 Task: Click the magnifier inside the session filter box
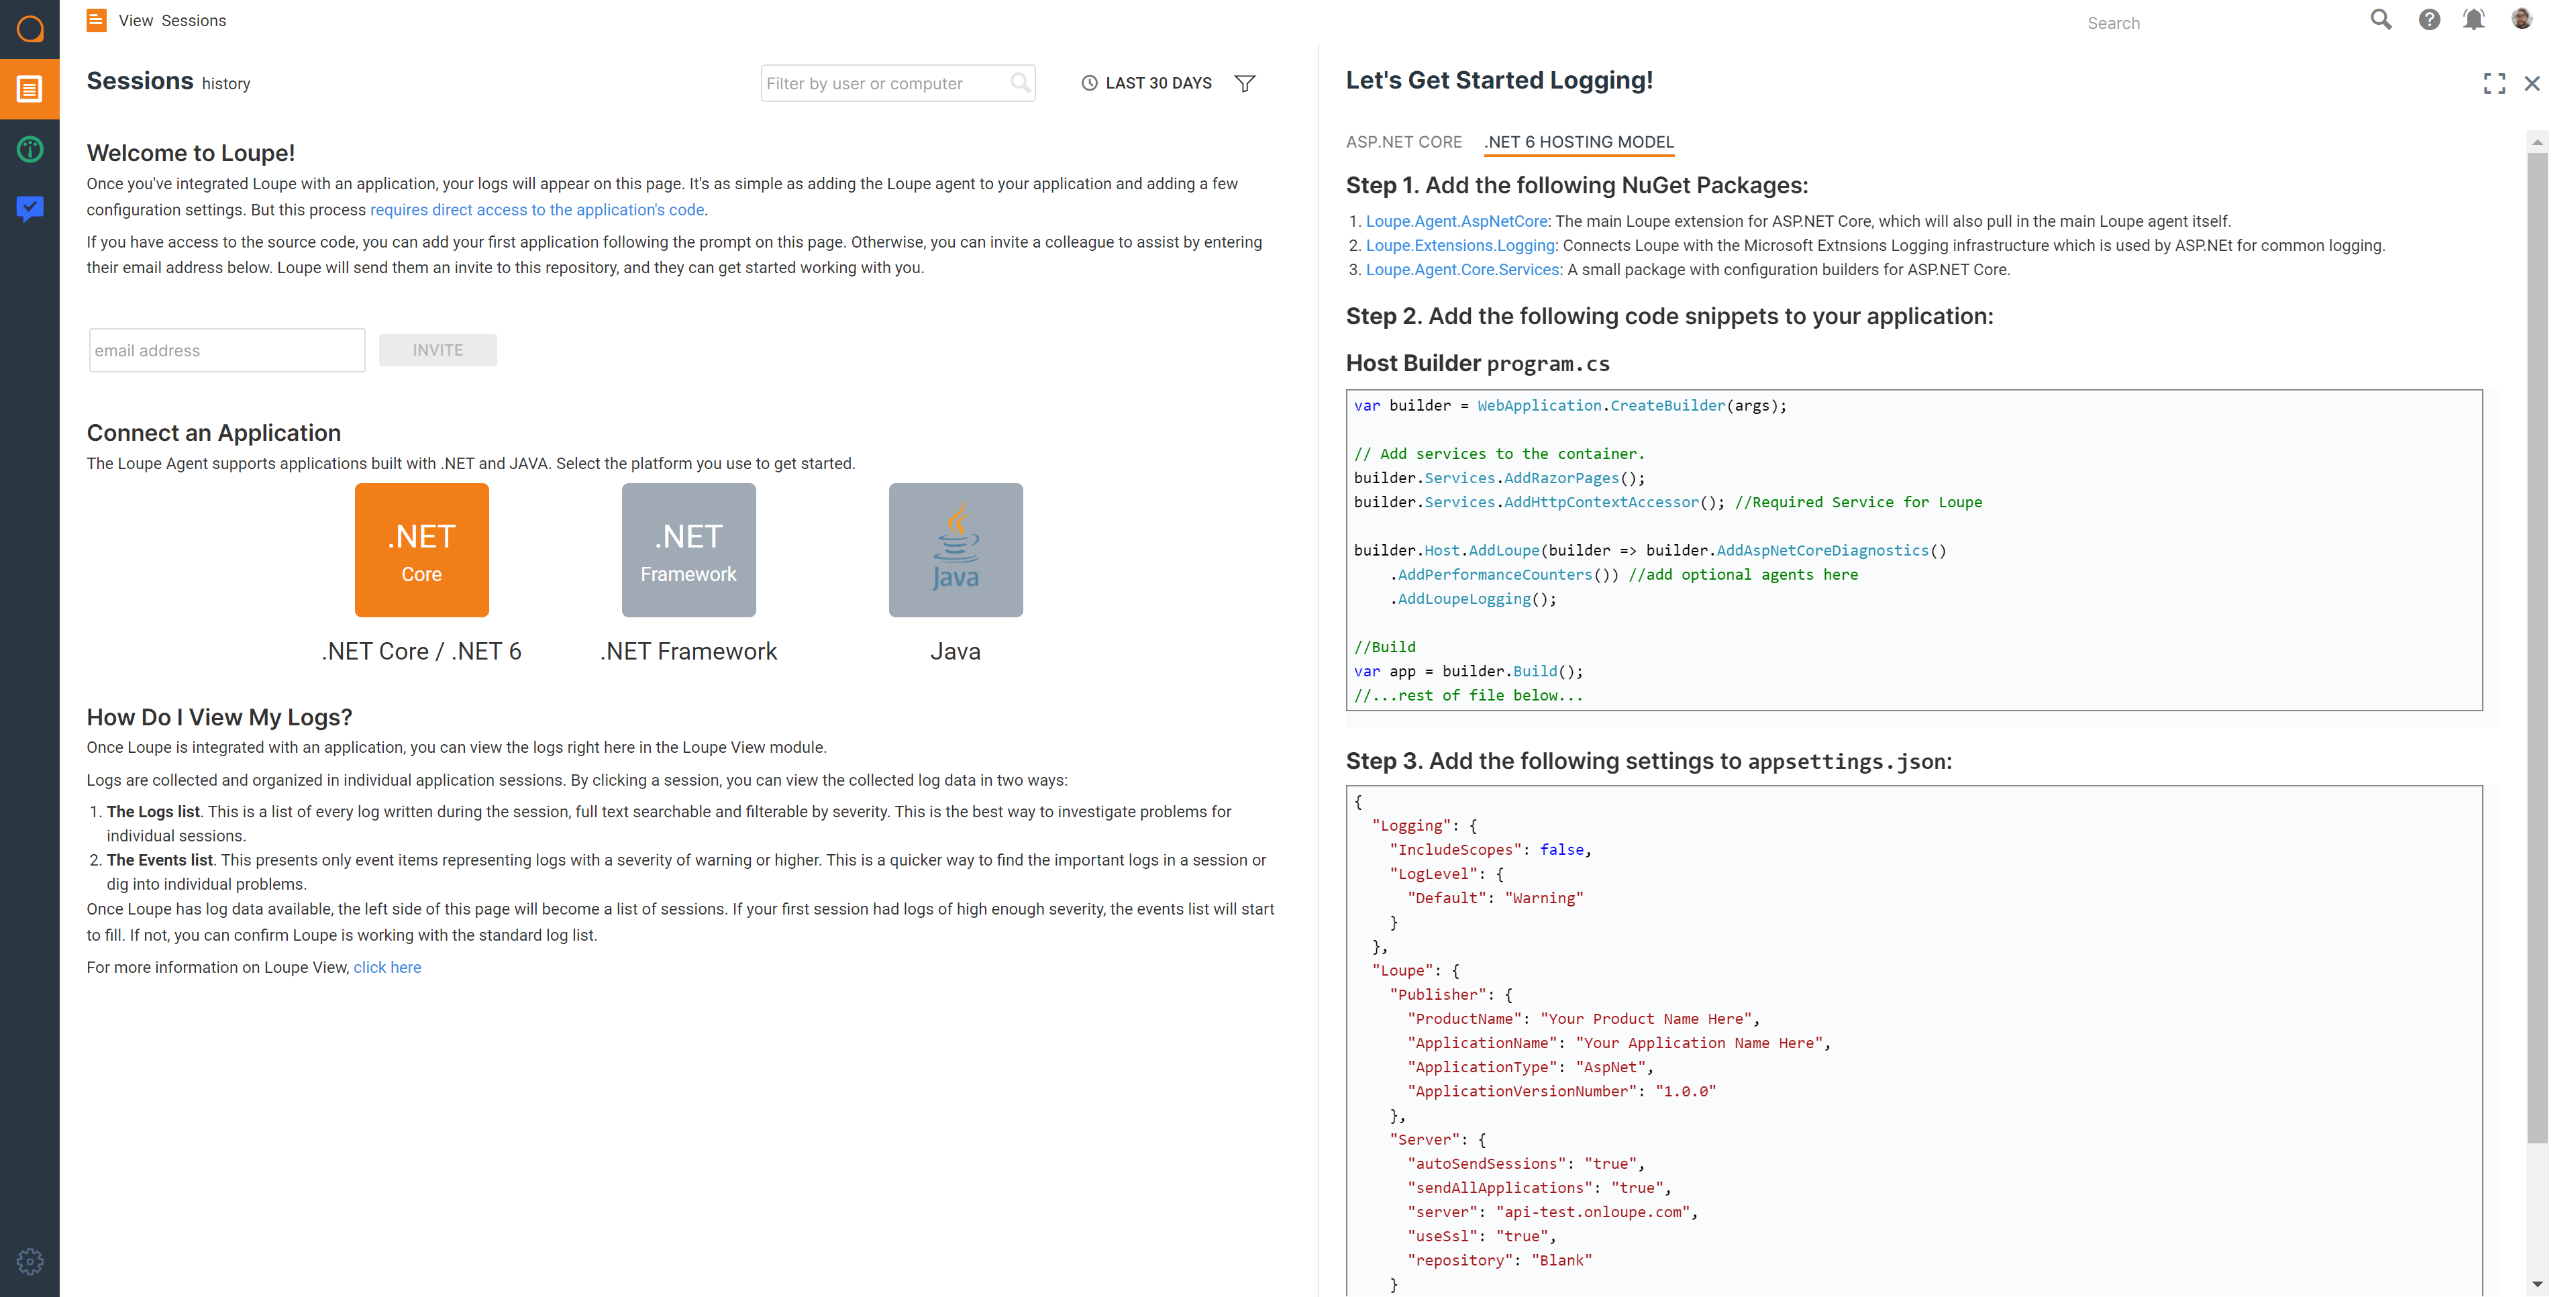pyautogui.click(x=1020, y=83)
